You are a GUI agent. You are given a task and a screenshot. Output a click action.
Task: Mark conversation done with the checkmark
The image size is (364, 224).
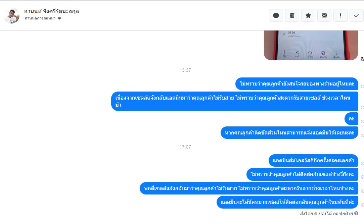357,15
